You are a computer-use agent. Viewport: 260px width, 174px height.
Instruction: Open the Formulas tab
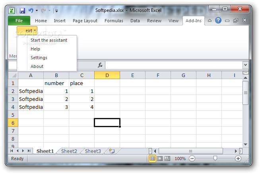pos(114,21)
